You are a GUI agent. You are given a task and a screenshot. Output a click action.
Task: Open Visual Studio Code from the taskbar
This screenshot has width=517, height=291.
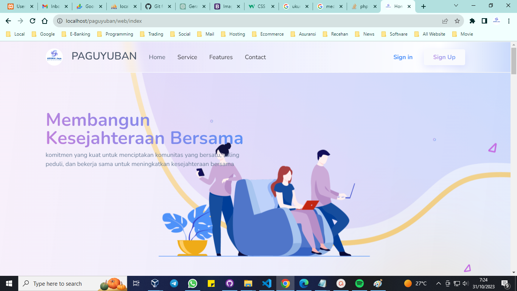point(267,283)
